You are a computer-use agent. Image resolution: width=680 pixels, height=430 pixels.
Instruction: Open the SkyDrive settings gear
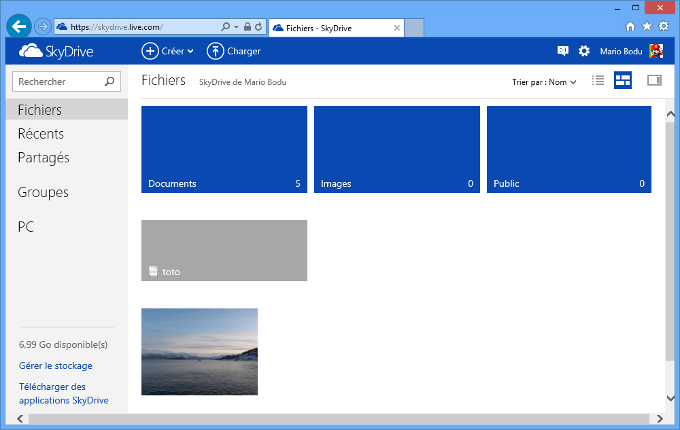(x=584, y=51)
